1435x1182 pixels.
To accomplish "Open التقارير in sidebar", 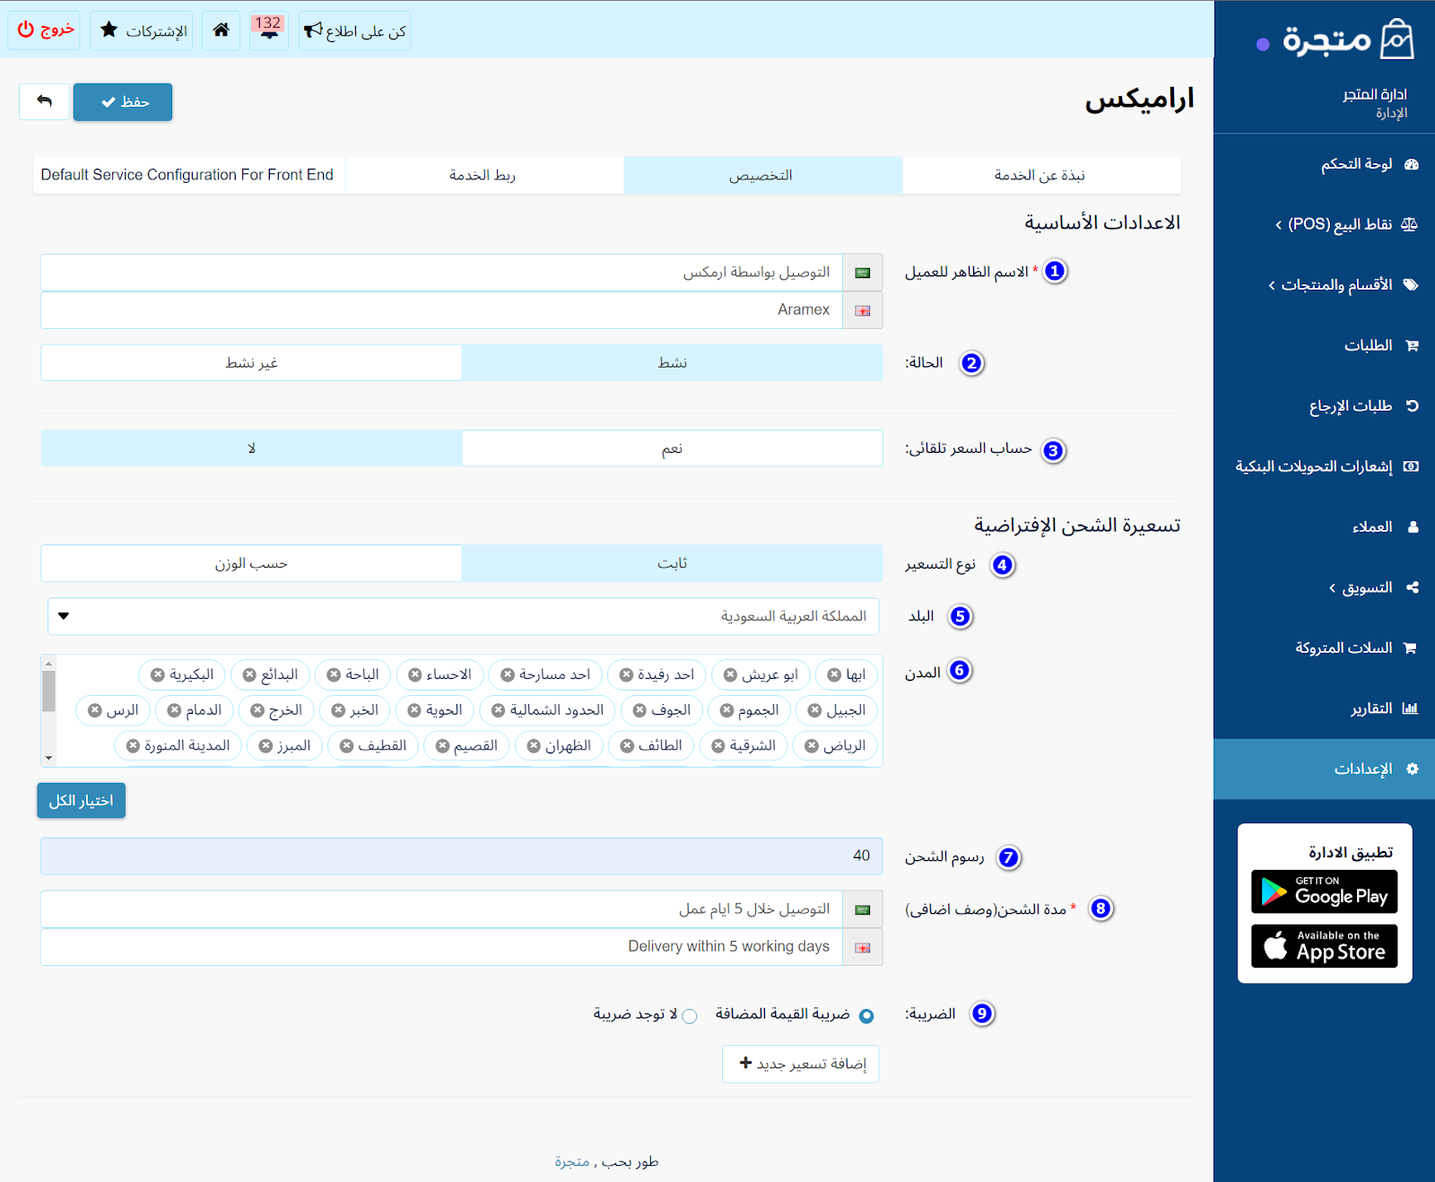I will pyautogui.click(x=1325, y=708).
